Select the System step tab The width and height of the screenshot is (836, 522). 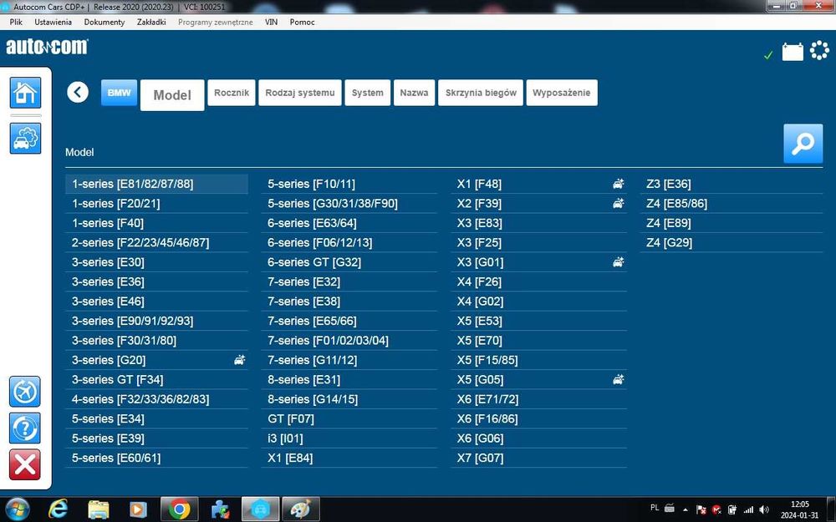[368, 93]
